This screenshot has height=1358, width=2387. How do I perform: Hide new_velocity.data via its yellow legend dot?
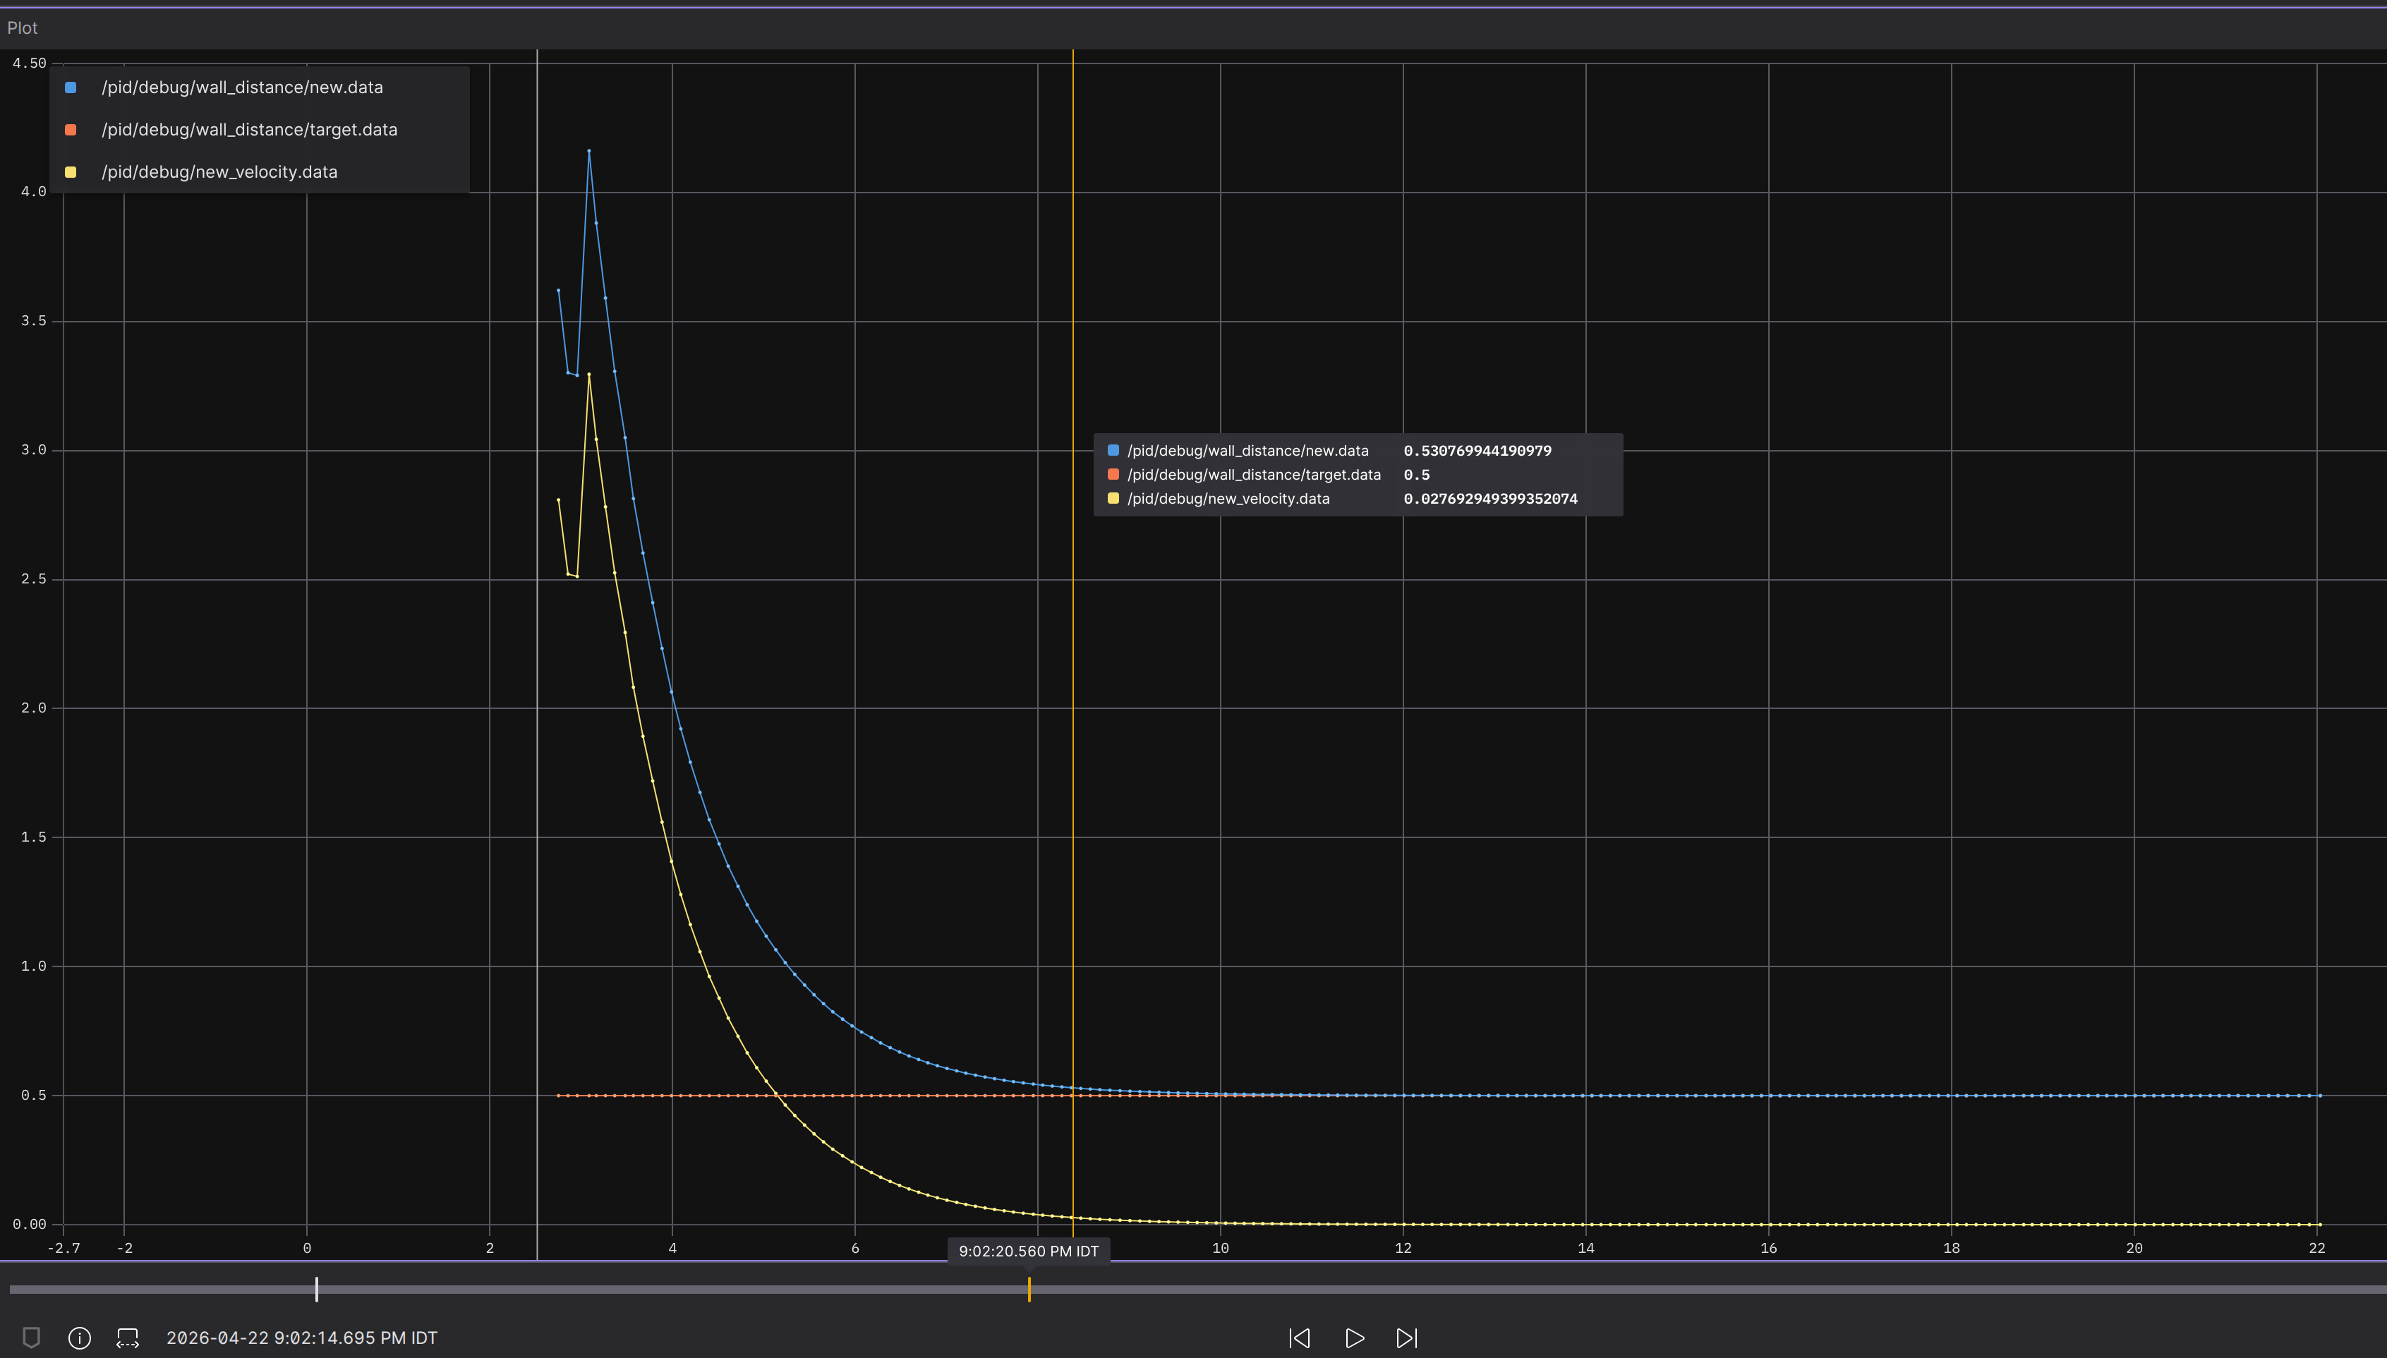point(69,171)
